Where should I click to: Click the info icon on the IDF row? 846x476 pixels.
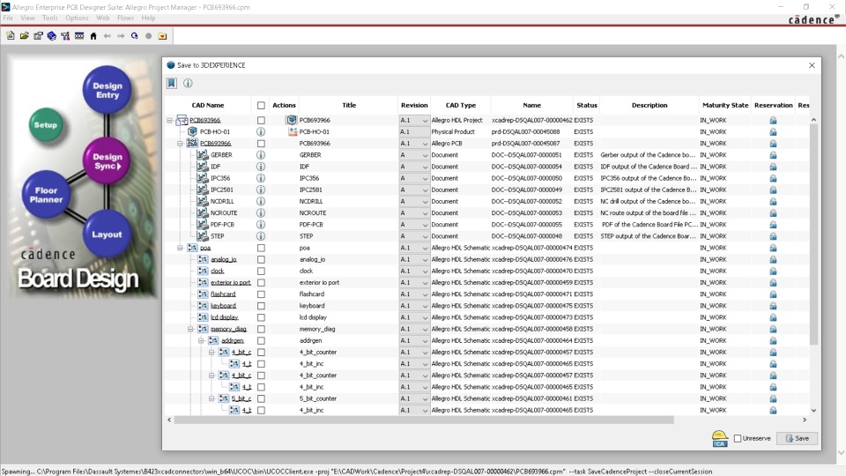[x=261, y=167]
